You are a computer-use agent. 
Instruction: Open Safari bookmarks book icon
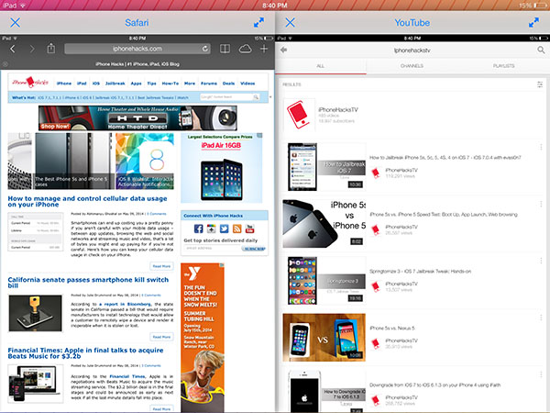tap(225, 49)
